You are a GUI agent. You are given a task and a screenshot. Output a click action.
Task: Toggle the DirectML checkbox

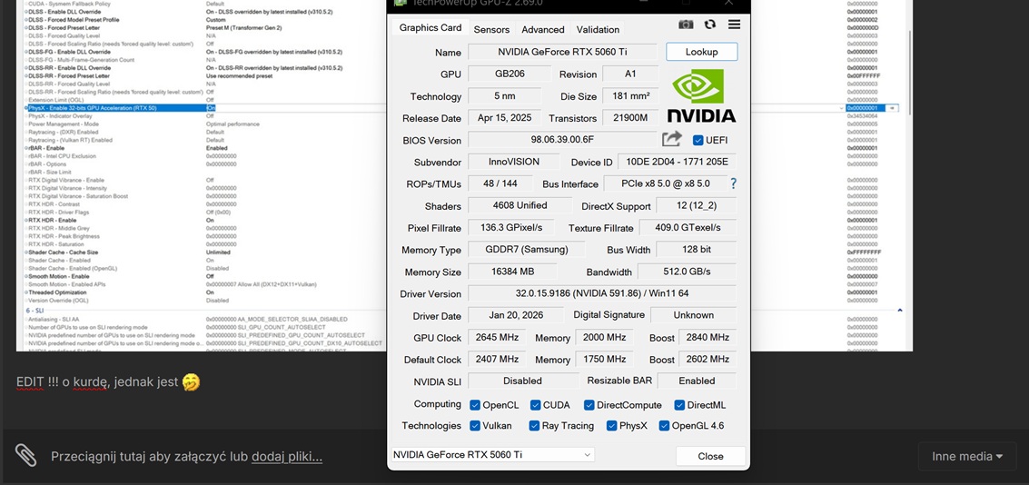tap(679, 405)
